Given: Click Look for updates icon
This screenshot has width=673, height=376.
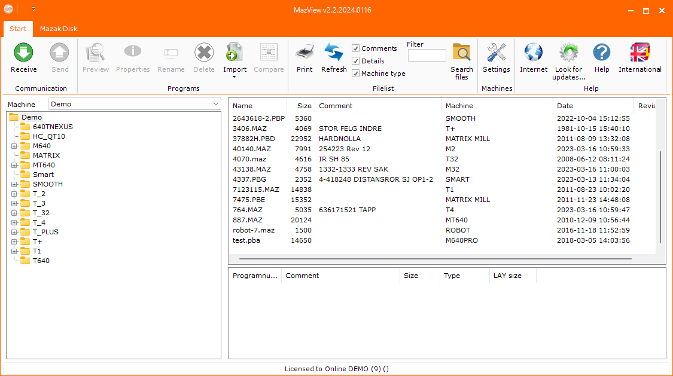Looking at the screenshot, I should pyautogui.click(x=569, y=53).
